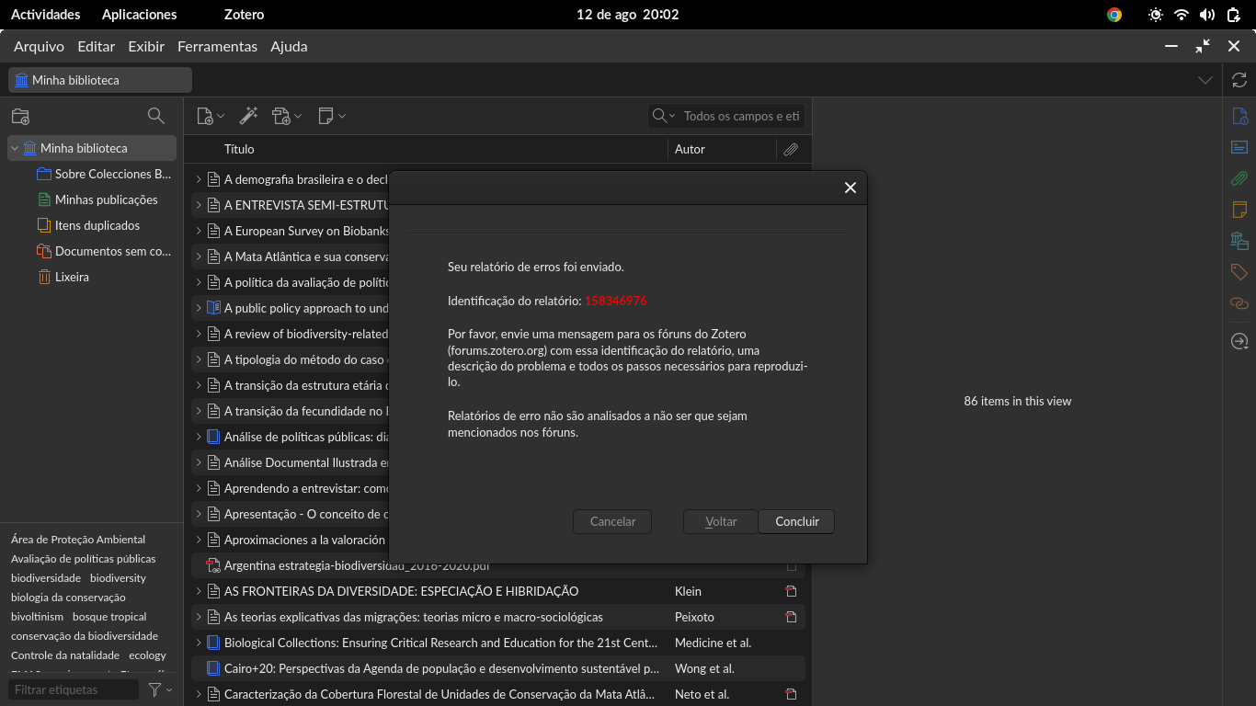Open the Info pane icon in sidebar
The height and width of the screenshot is (706, 1256).
[x=1239, y=116]
